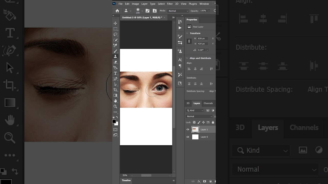Add a layer mask
This screenshot has width=328, height=184.
point(204,181)
